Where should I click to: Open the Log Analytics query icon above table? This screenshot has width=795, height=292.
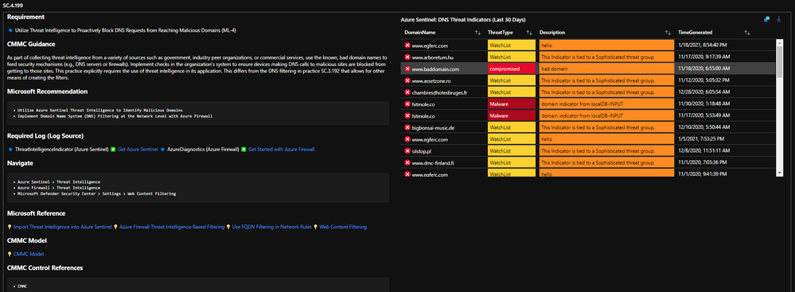(766, 19)
